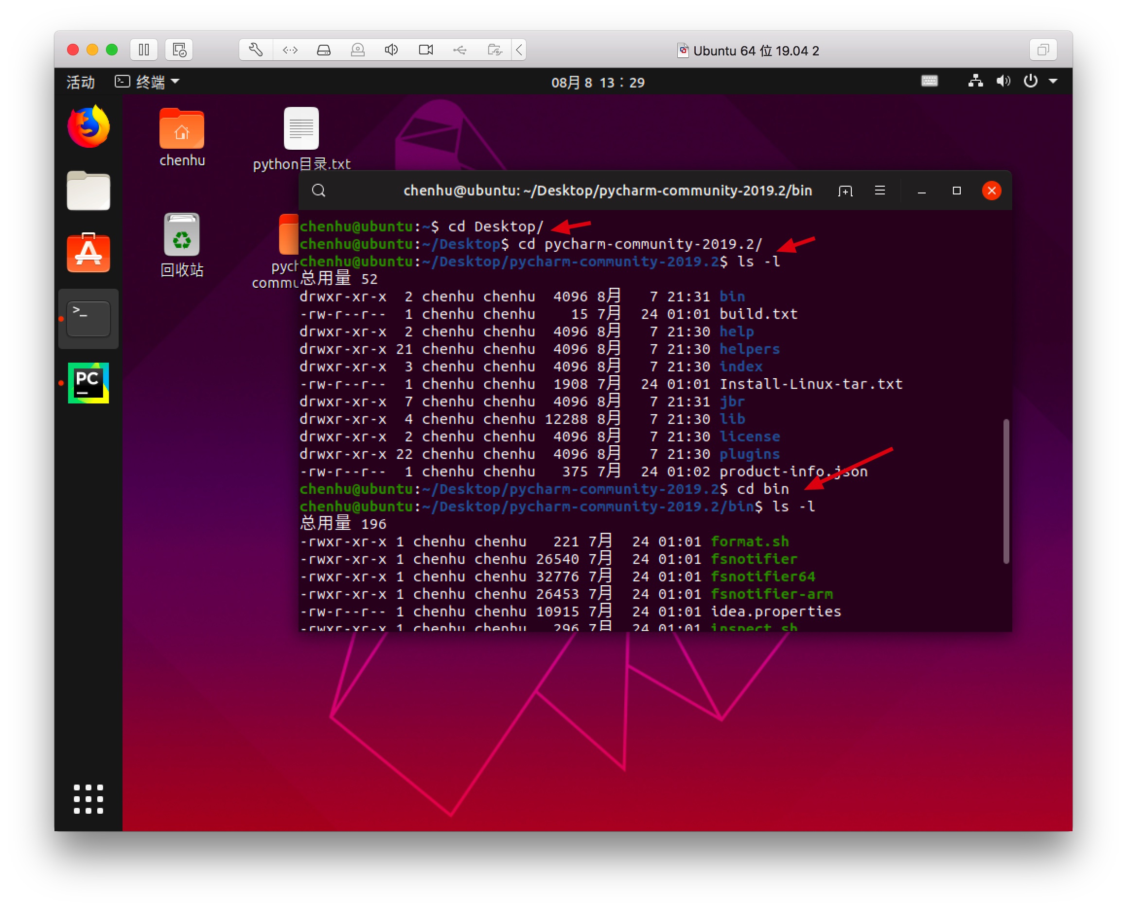Click the terminal vertical scrollbar
This screenshot has width=1127, height=909.
[1005, 491]
